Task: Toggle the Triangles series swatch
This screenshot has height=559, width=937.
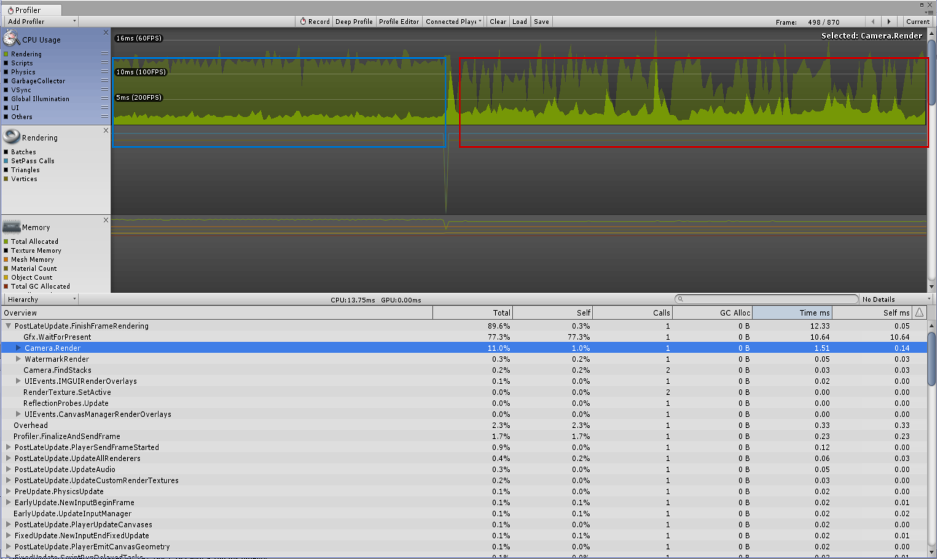Action: pyautogui.click(x=6, y=170)
